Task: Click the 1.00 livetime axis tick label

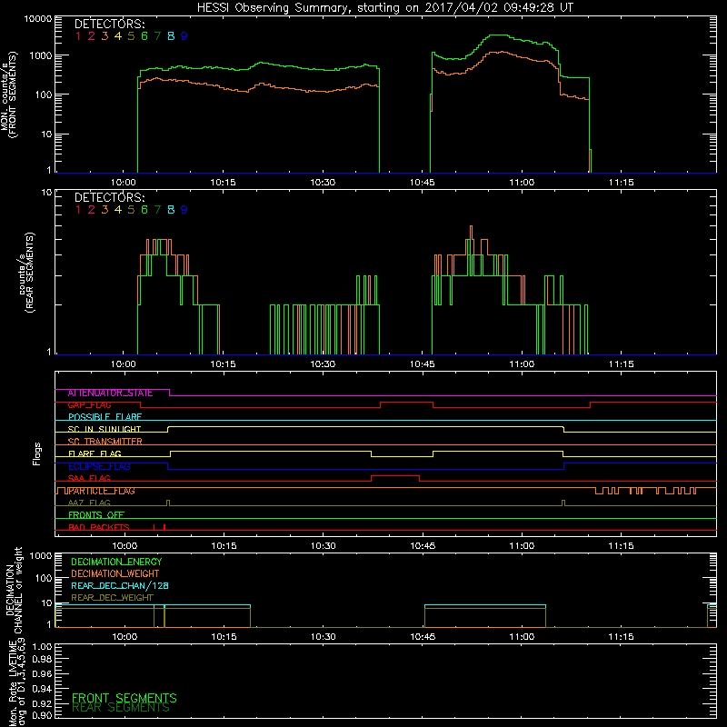Action: [x=42, y=646]
